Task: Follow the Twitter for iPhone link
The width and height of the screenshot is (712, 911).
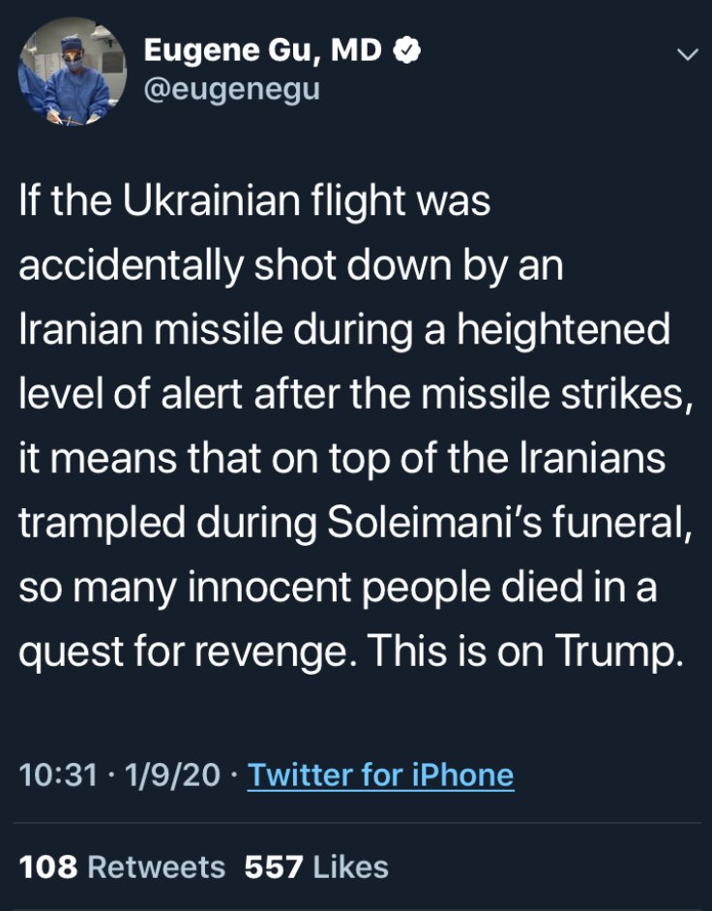Action: [x=381, y=775]
